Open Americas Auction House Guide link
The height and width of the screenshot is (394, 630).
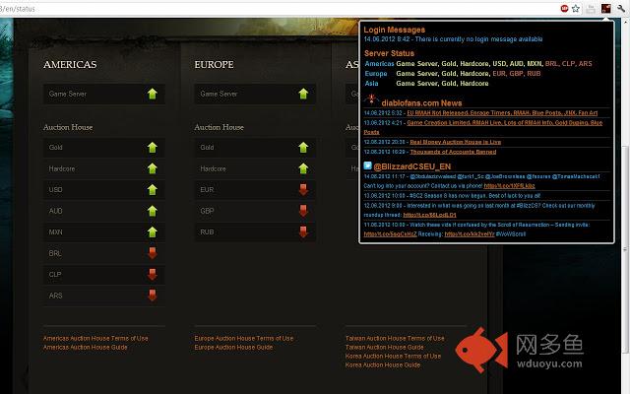click(86, 348)
